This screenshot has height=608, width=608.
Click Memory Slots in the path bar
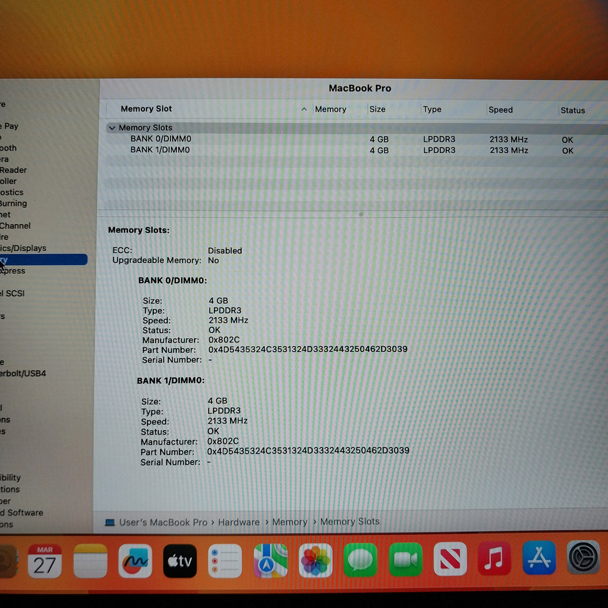[350, 521]
